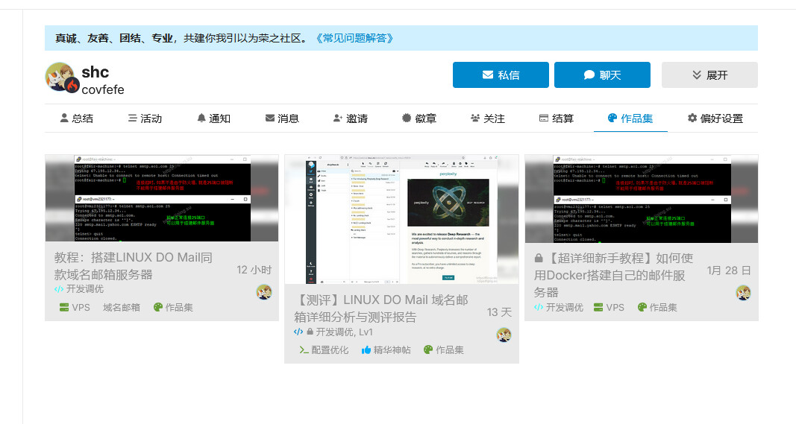This screenshot has height=424, width=796.
Task: Click the 1月 28 日 timestamp
Action: [729, 270]
